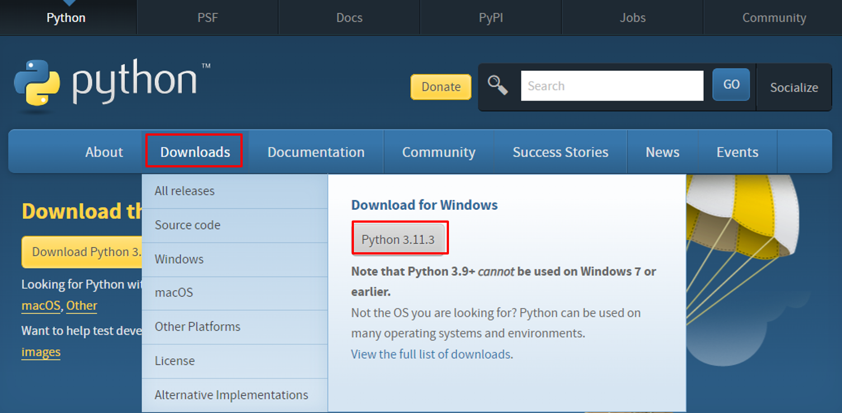Click the Python 3.9+ Windows 7 note
The image size is (842, 413).
click(x=503, y=282)
